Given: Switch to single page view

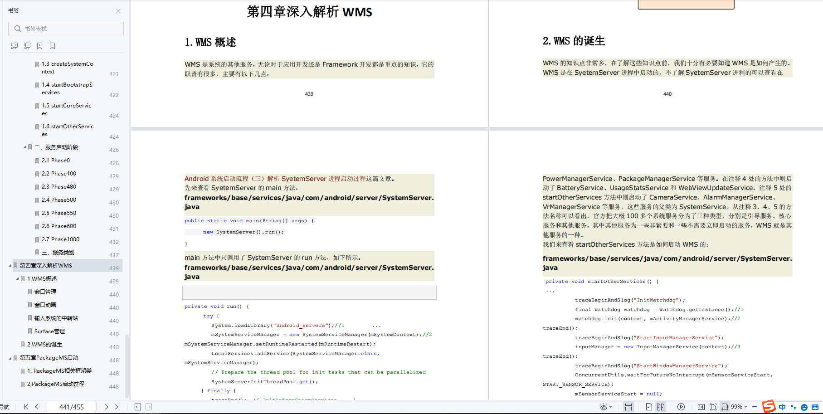Looking at the screenshot, I should pyautogui.click(x=649, y=407).
